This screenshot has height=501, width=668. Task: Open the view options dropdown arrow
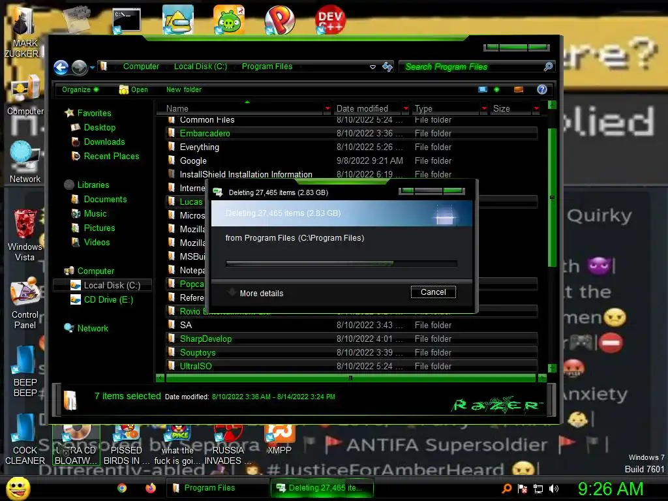[496, 89]
